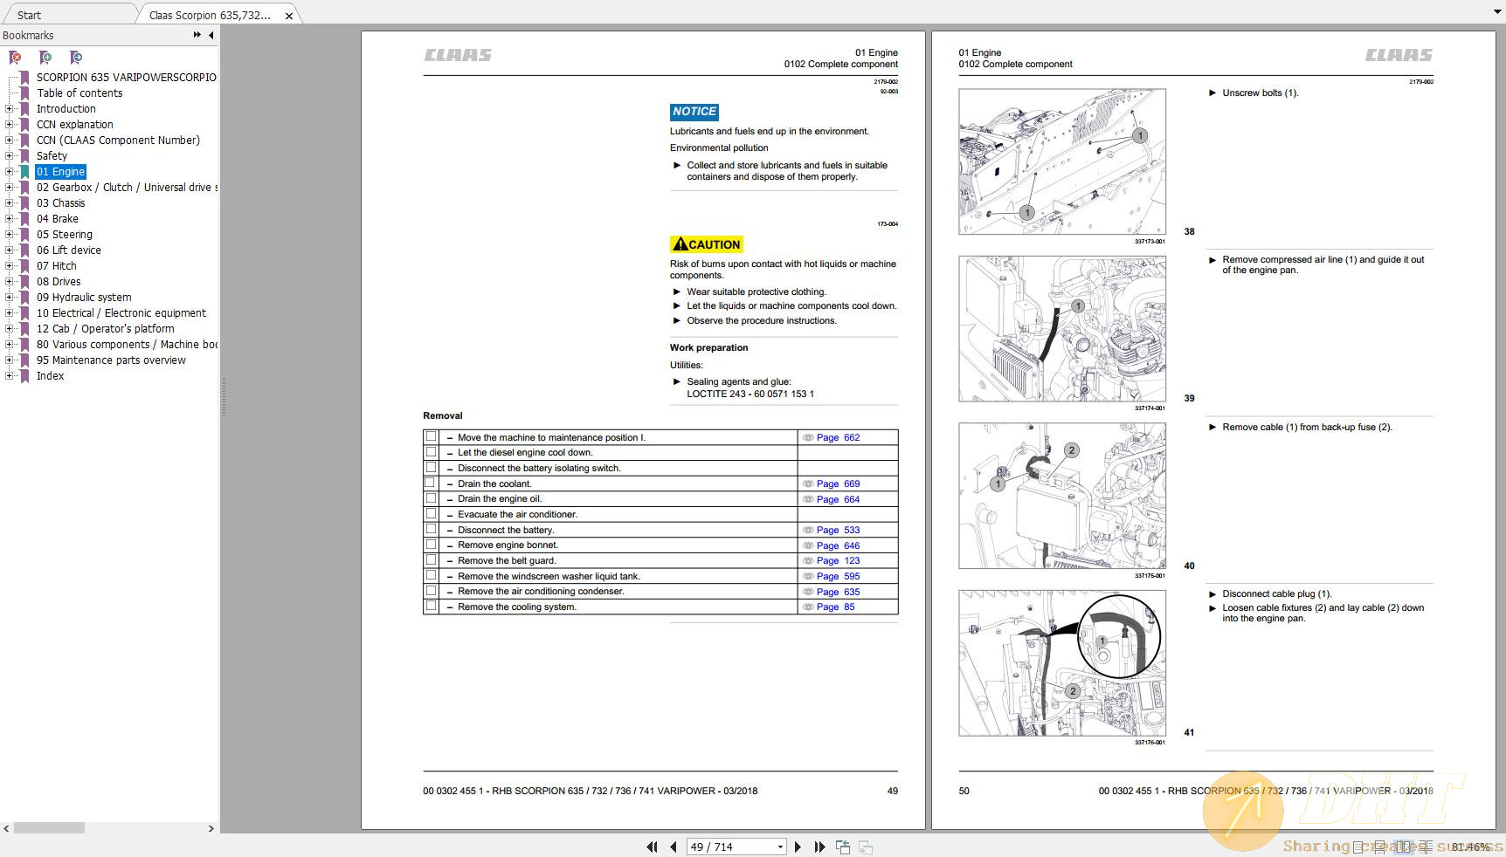Expand the 95 Maintenance parts overview node
Image resolution: width=1506 pixels, height=857 pixels.
tap(9, 360)
